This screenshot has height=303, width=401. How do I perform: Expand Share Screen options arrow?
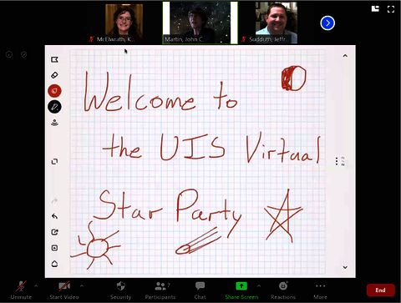[259, 285]
